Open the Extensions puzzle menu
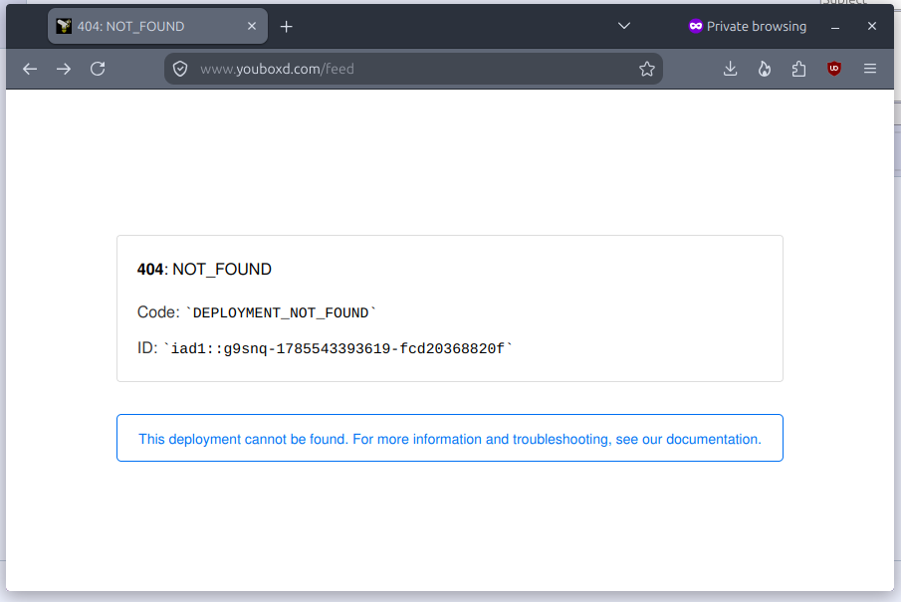This screenshot has height=602, width=901. coord(798,69)
